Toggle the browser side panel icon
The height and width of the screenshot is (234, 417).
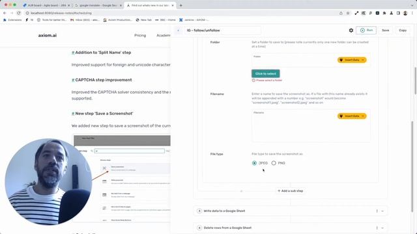click(x=398, y=13)
